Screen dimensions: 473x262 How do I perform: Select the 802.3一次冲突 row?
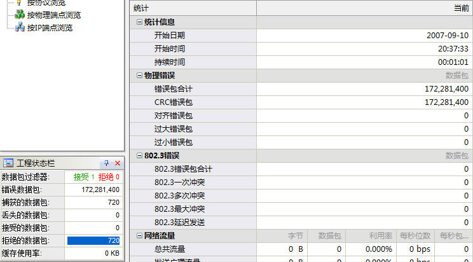301,183
